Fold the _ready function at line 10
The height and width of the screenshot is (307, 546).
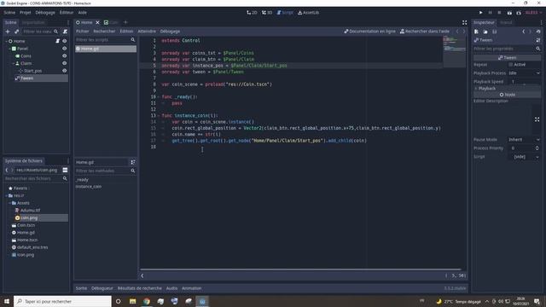(159, 96)
